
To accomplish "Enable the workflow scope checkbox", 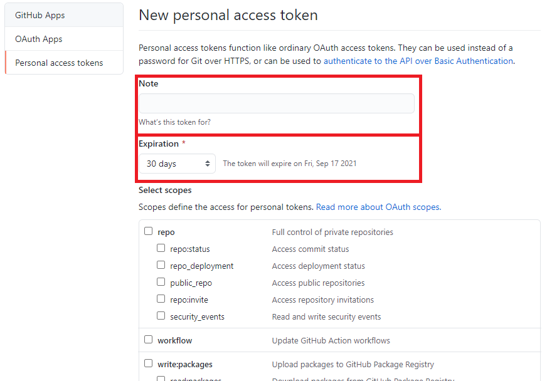I will coord(148,340).
